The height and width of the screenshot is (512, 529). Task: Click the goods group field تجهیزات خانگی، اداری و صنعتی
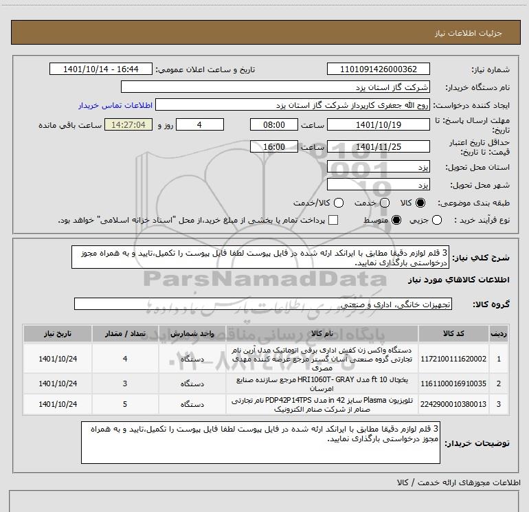263,304
